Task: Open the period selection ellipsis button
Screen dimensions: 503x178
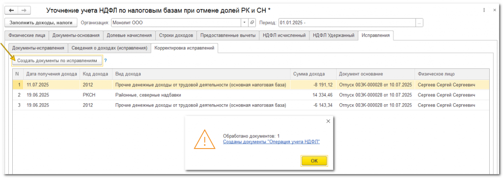Action: pyautogui.click(x=419, y=22)
